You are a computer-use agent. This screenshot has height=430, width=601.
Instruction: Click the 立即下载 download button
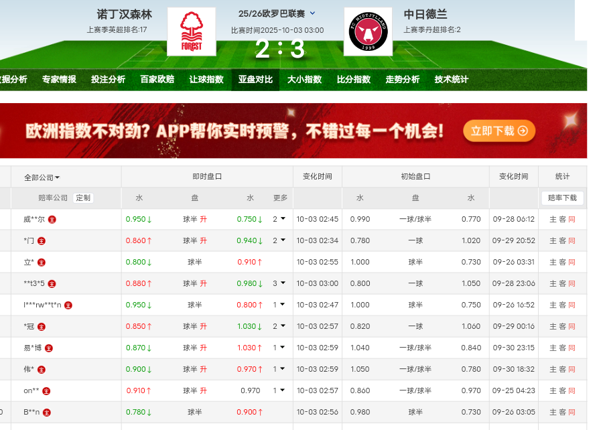498,131
